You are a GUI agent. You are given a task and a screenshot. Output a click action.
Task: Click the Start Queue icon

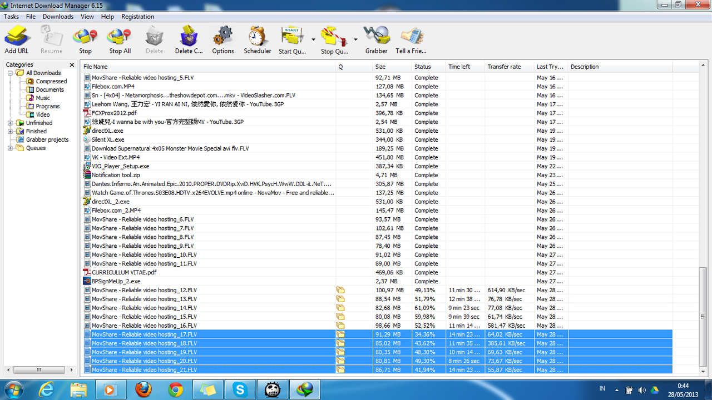(293, 40)
